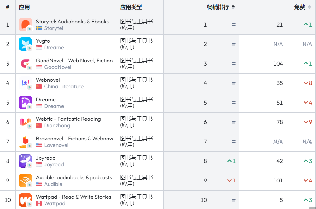Select the GoodNovel app icon

click(25, 63)
